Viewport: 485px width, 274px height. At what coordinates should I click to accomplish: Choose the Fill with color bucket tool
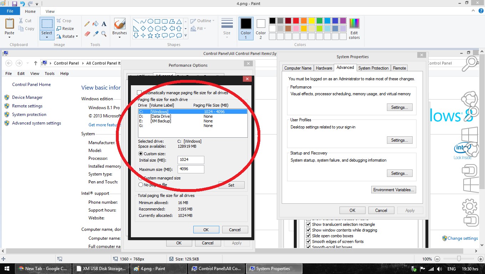click(x=96, y=24)
